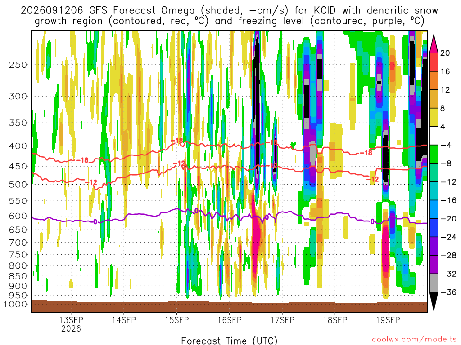Select the red 16–20 colorbar segment
This screenshot has height=345, width=461.
point(434,62)
